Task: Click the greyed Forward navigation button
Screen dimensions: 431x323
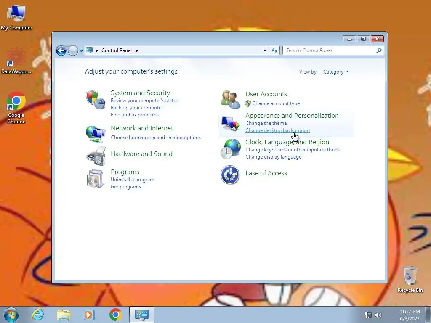Action: pyautogui.click(x=73, y=50)
